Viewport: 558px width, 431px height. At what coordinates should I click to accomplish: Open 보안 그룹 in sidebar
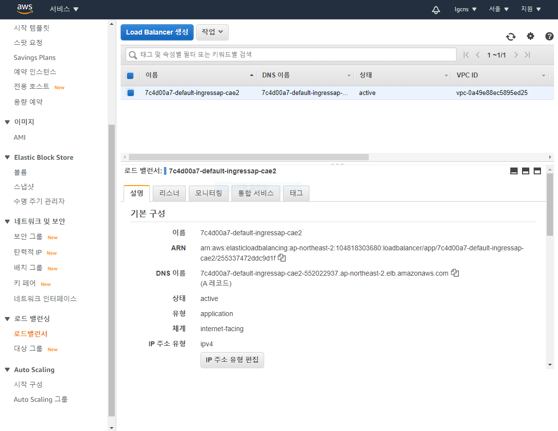pos(28,237)
